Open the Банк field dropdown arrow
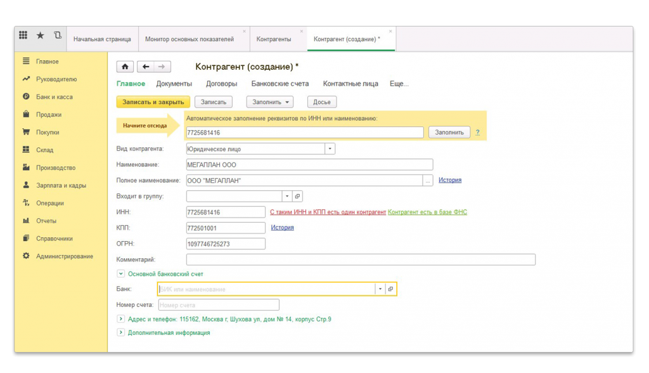 pyautogui.click(x=380, y=289)
